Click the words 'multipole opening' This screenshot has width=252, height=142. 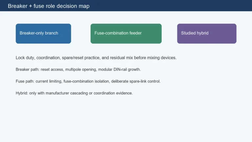tap(80, 69)
